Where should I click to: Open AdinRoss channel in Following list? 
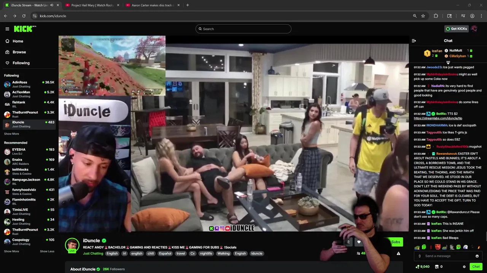[29, 84]
